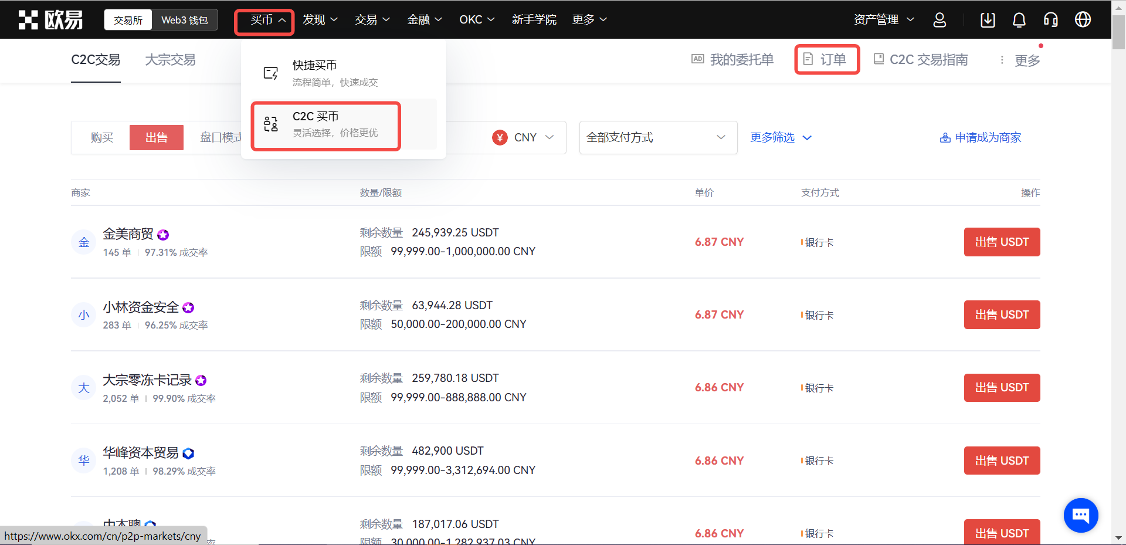Screen dimensions: 1126x545
Task: Click the 快捷买币 icon
Action: click(x=271, y=73)
